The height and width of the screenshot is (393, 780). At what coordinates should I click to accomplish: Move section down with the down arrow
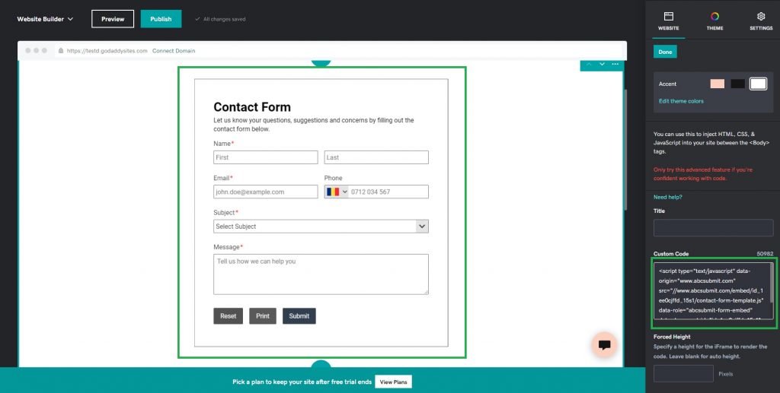[602, 64]
